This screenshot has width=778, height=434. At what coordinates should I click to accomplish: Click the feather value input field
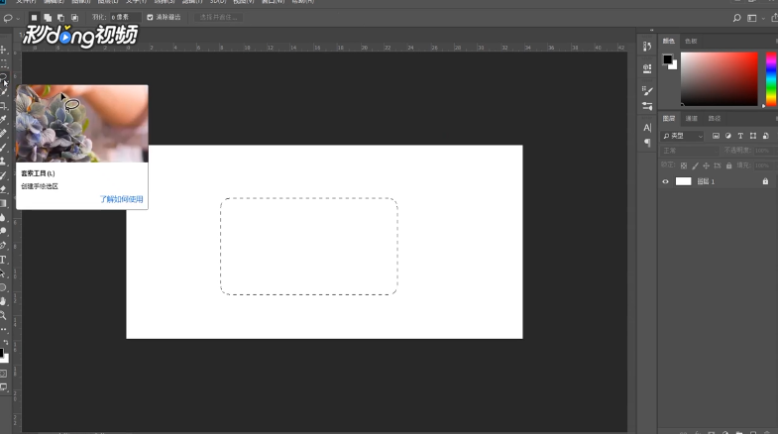(125, 18)
